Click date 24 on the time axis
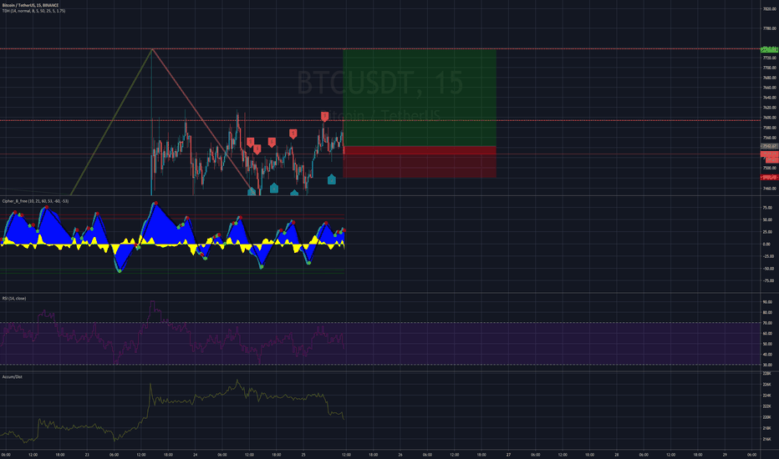Viewport: 779px width, 459px height. [196, 455]
